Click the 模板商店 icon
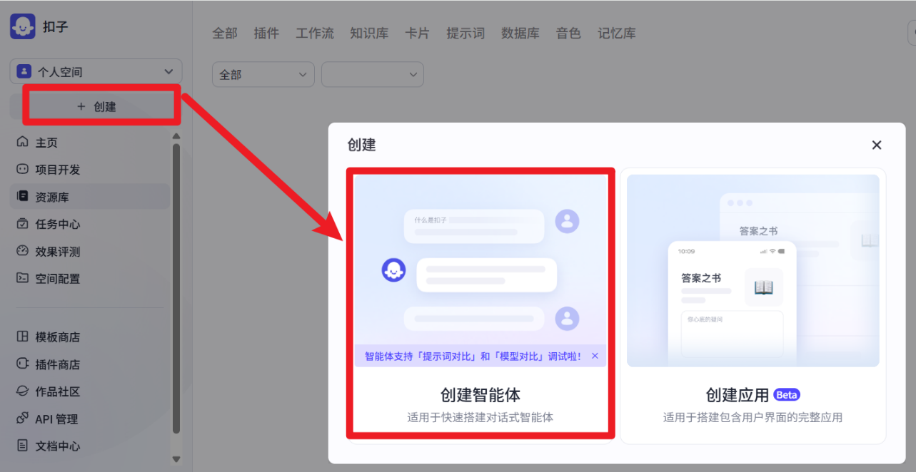The image size is (916, 472). tap(23, 337)
